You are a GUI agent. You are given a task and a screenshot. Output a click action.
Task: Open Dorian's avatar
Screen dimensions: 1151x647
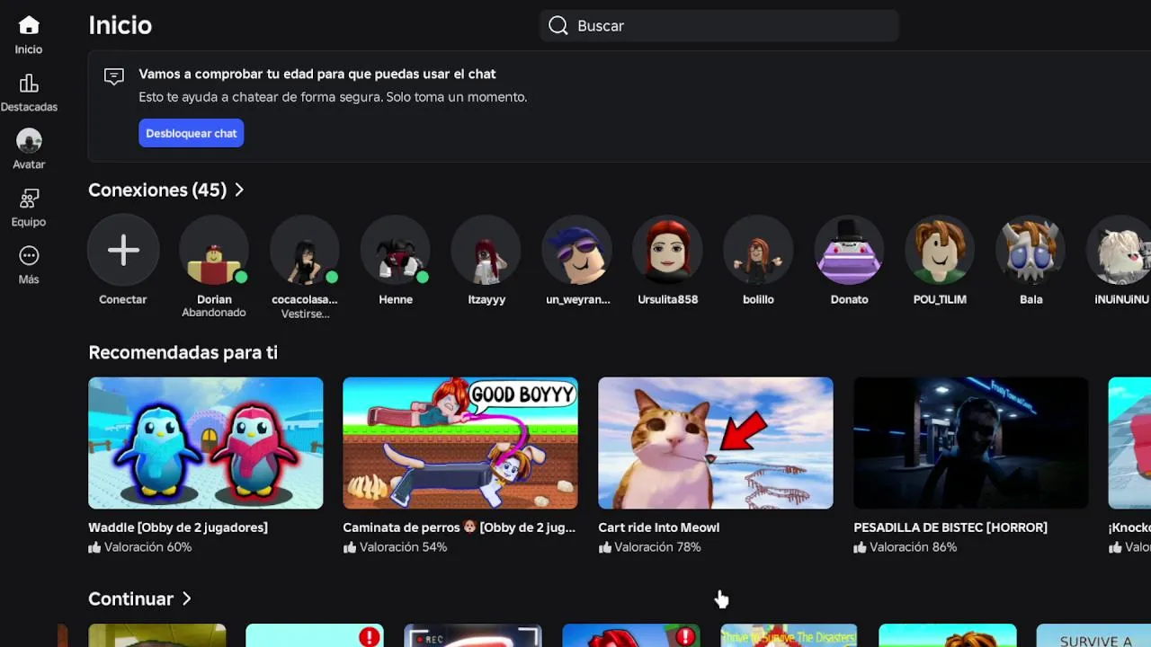(214, 250)
